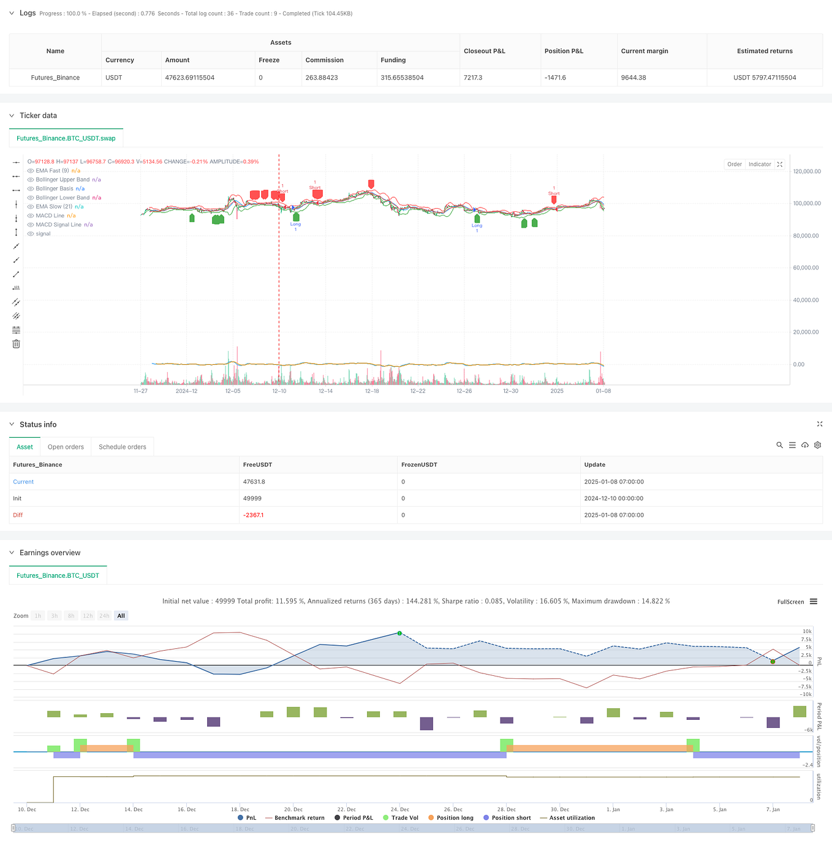This screenshot has height=846, width=832.
Task: Collapse the Ticker data section
Action: coord(11,115)
